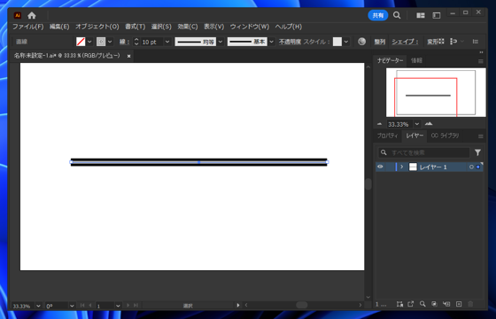Click the blue 共有 share button
The image size is (496, 319).
click(x=377, y=15)
